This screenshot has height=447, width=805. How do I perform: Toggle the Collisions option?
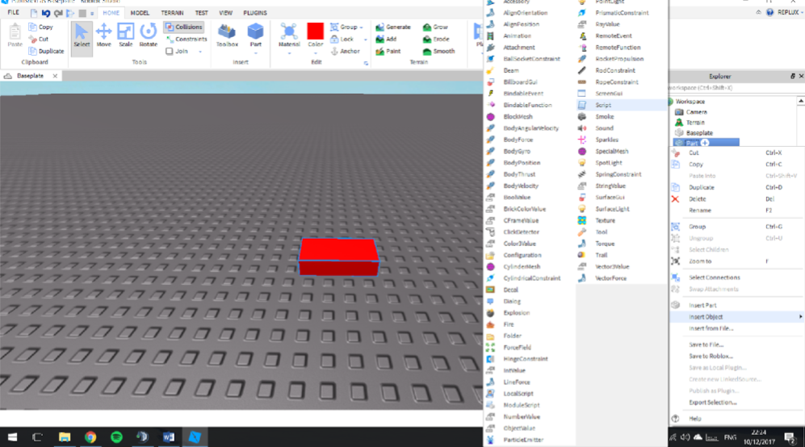click(184, 27)
